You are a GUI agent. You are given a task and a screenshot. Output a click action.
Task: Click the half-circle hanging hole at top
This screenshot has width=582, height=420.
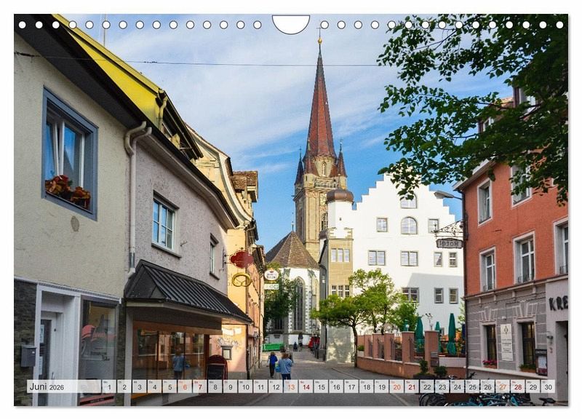coord(291,25)
